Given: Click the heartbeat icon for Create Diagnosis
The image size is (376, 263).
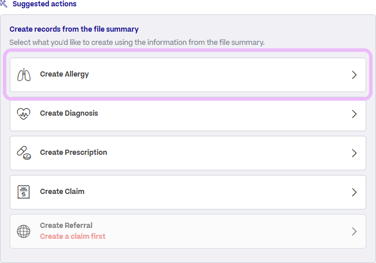Looking at the screenshot, I should pos(24,114).
